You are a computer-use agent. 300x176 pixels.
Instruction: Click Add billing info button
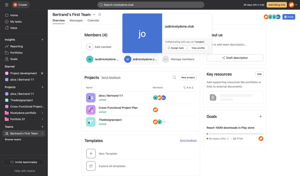pyautogui.click(x=277, y=5)
